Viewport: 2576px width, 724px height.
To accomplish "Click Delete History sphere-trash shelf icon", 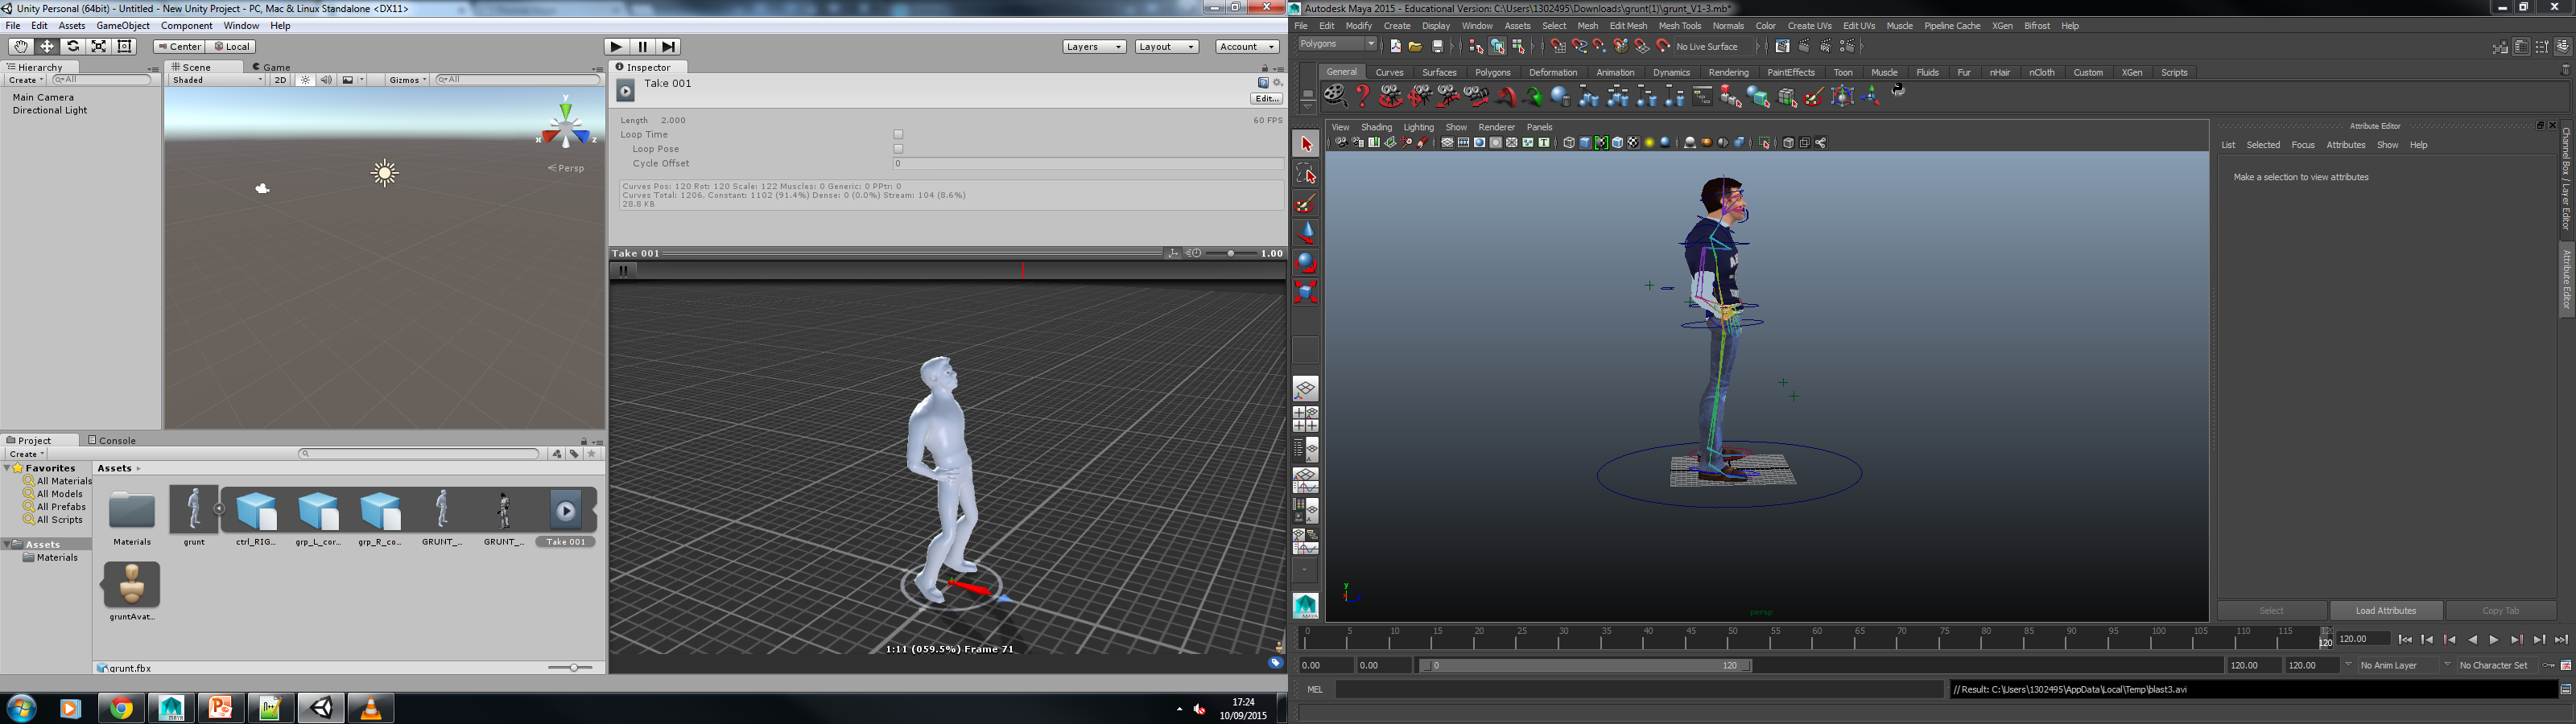I will pyautogui.click(x=1560, y=97).
